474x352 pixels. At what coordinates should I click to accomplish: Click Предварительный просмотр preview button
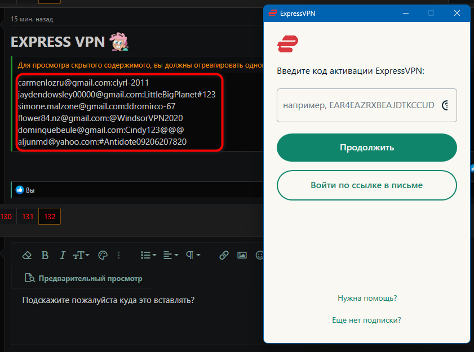[x=83, y=278]
